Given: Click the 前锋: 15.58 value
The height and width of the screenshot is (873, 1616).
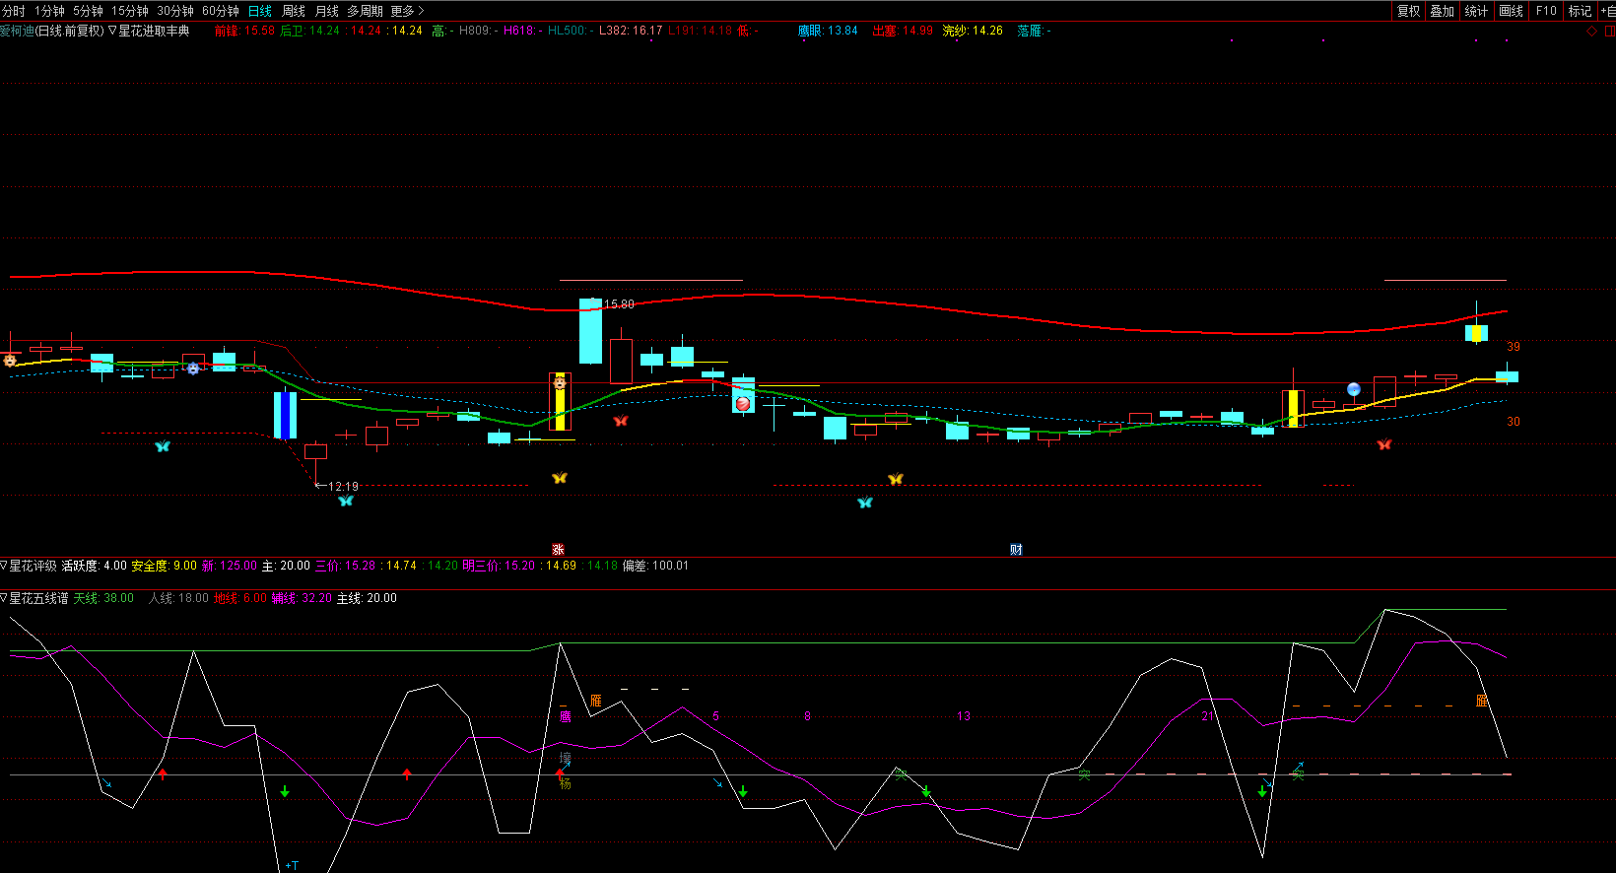Looking at the screenshot, I should point(244,31).
